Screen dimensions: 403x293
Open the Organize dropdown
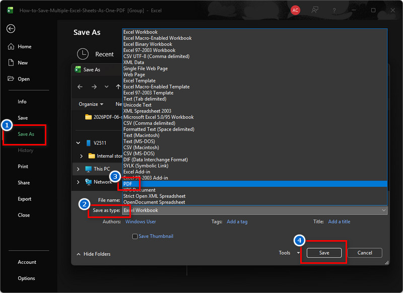tap(91, 104)
